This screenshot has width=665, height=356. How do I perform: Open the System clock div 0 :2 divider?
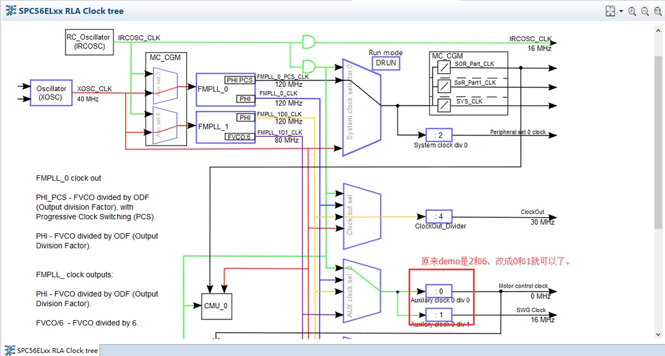[x=439, y=135]
